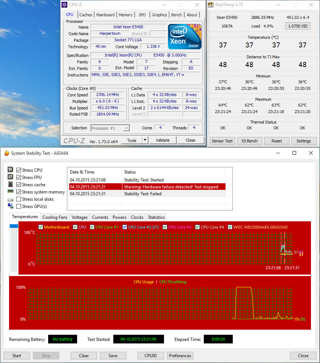This screenshot has height=363, width=320.
Task: Toggle the Stress cache checkbox
Action: [19, 185]
